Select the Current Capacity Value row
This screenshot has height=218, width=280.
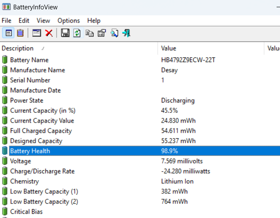(x=140, y=120)
